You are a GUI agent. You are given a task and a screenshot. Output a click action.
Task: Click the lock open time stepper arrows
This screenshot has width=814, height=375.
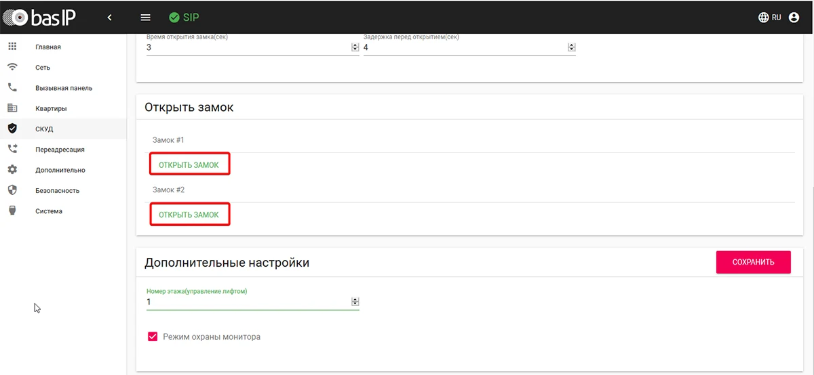pyautogui.click(x=355, y=47)
